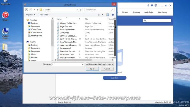The width and height of the screenshot is (190, 107).
Task: Switch to the Ringtones tab
Action: point(136,12)
